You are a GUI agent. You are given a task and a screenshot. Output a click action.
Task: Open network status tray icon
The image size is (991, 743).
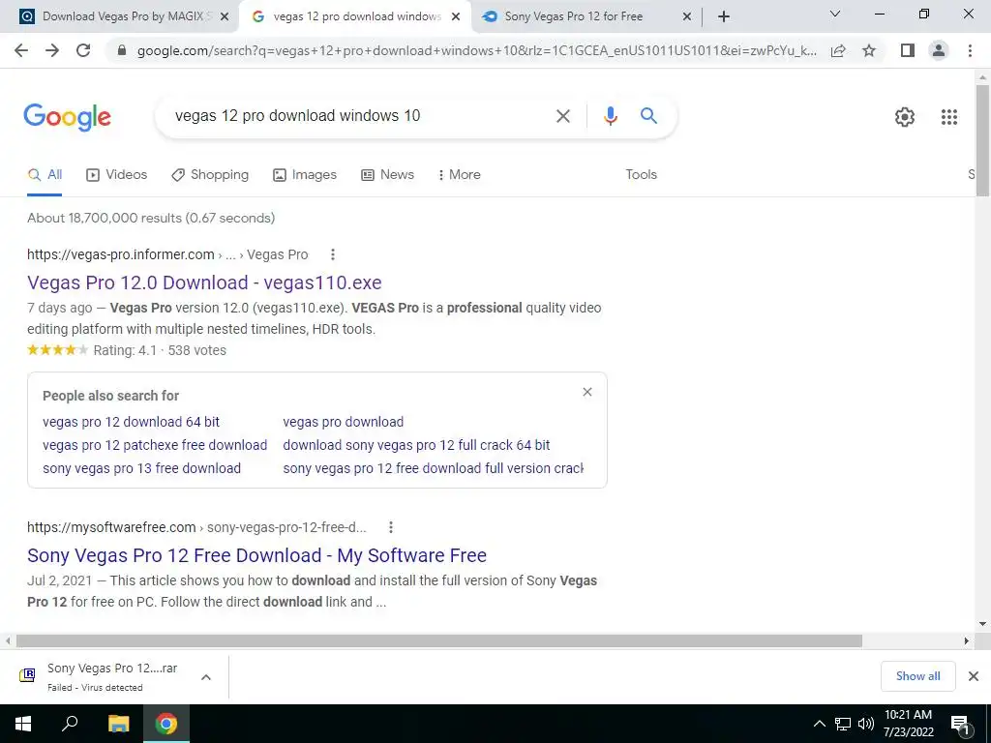843,724
